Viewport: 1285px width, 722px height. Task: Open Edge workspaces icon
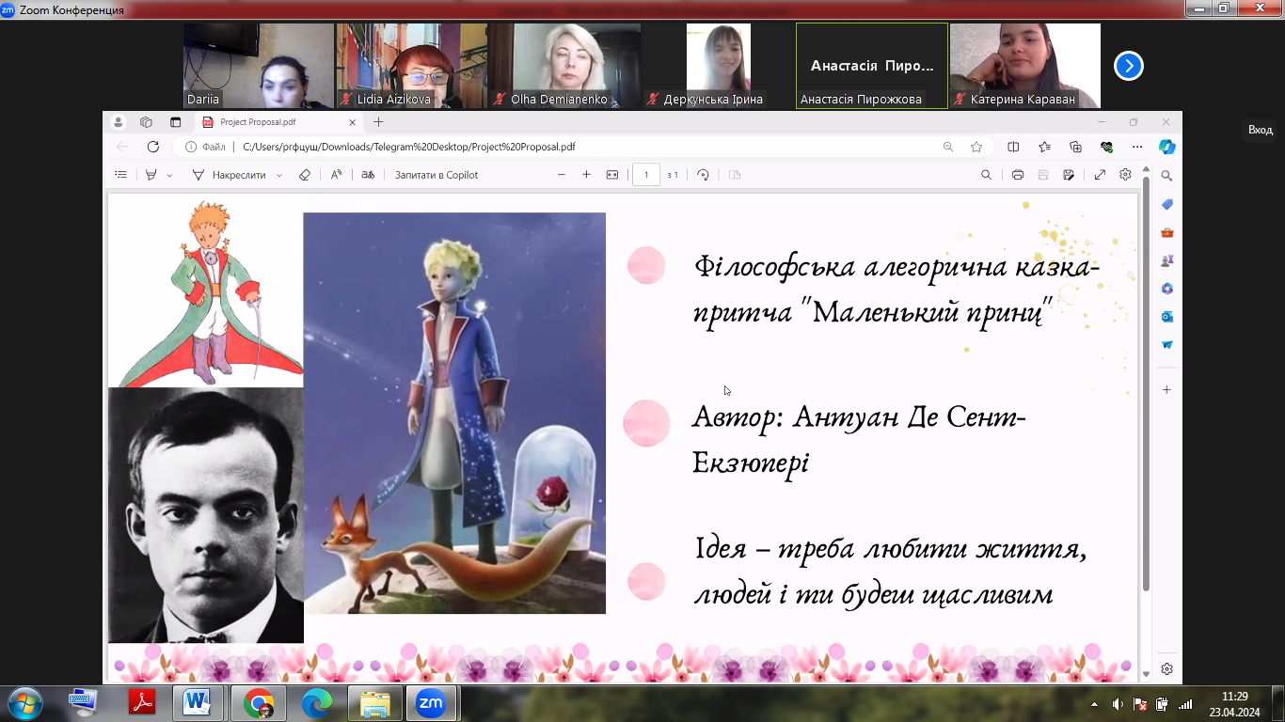(x=146, y=122)
